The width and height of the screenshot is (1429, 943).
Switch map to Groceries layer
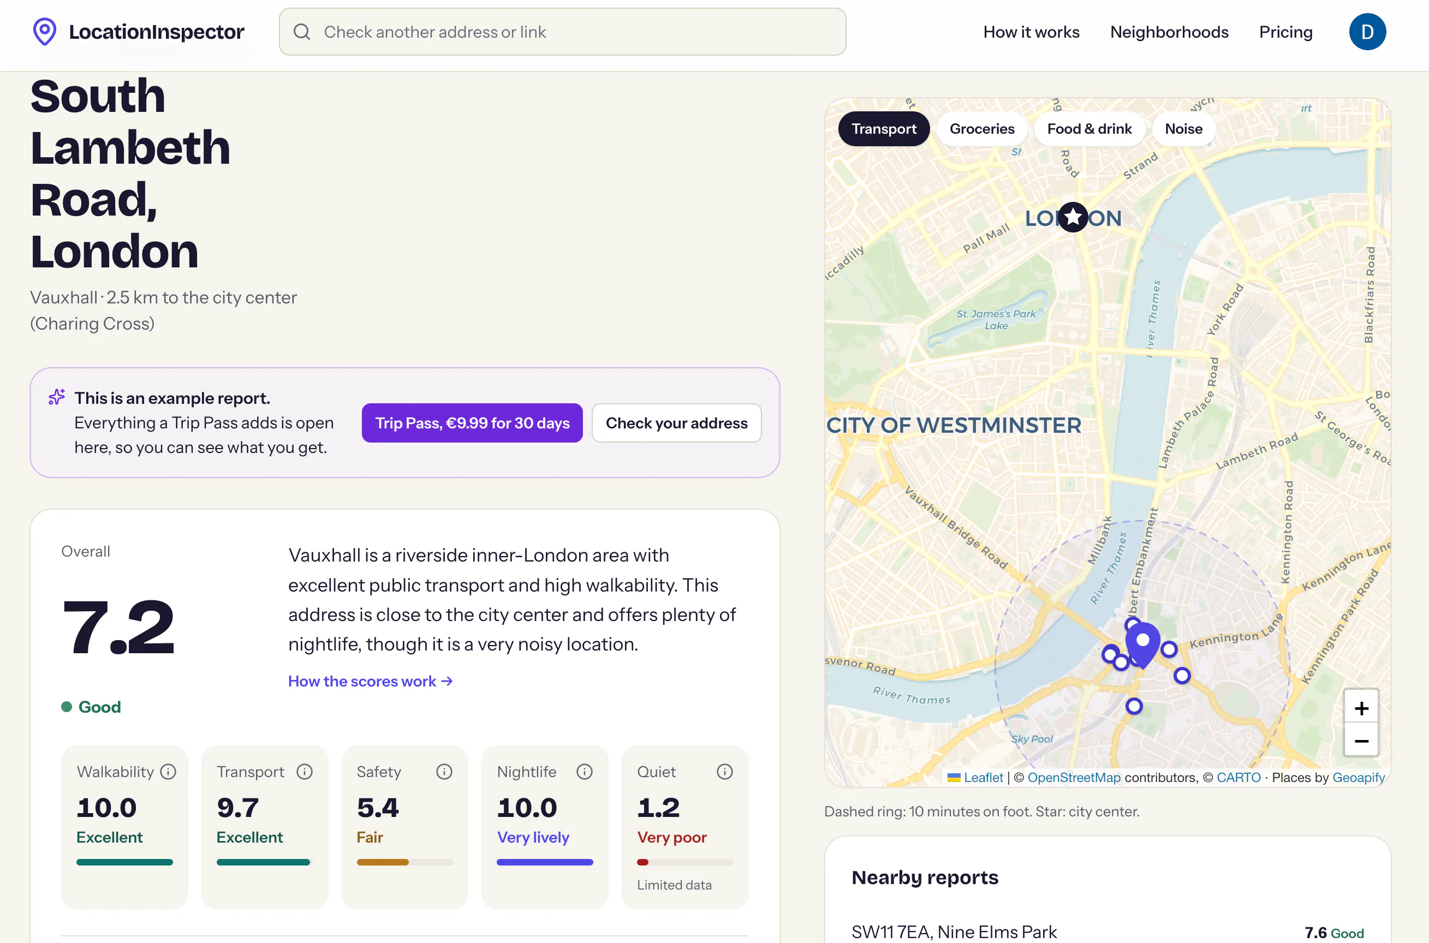981,129
